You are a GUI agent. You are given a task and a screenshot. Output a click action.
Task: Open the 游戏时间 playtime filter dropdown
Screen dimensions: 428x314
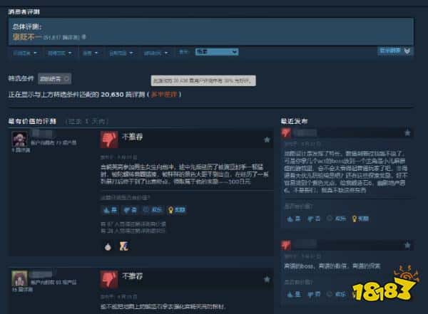click(156, 53)
